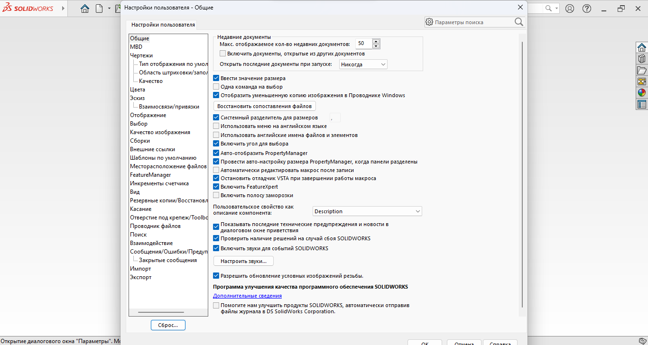
Task: Create new document via blank page icon
Action: (99, 9)
